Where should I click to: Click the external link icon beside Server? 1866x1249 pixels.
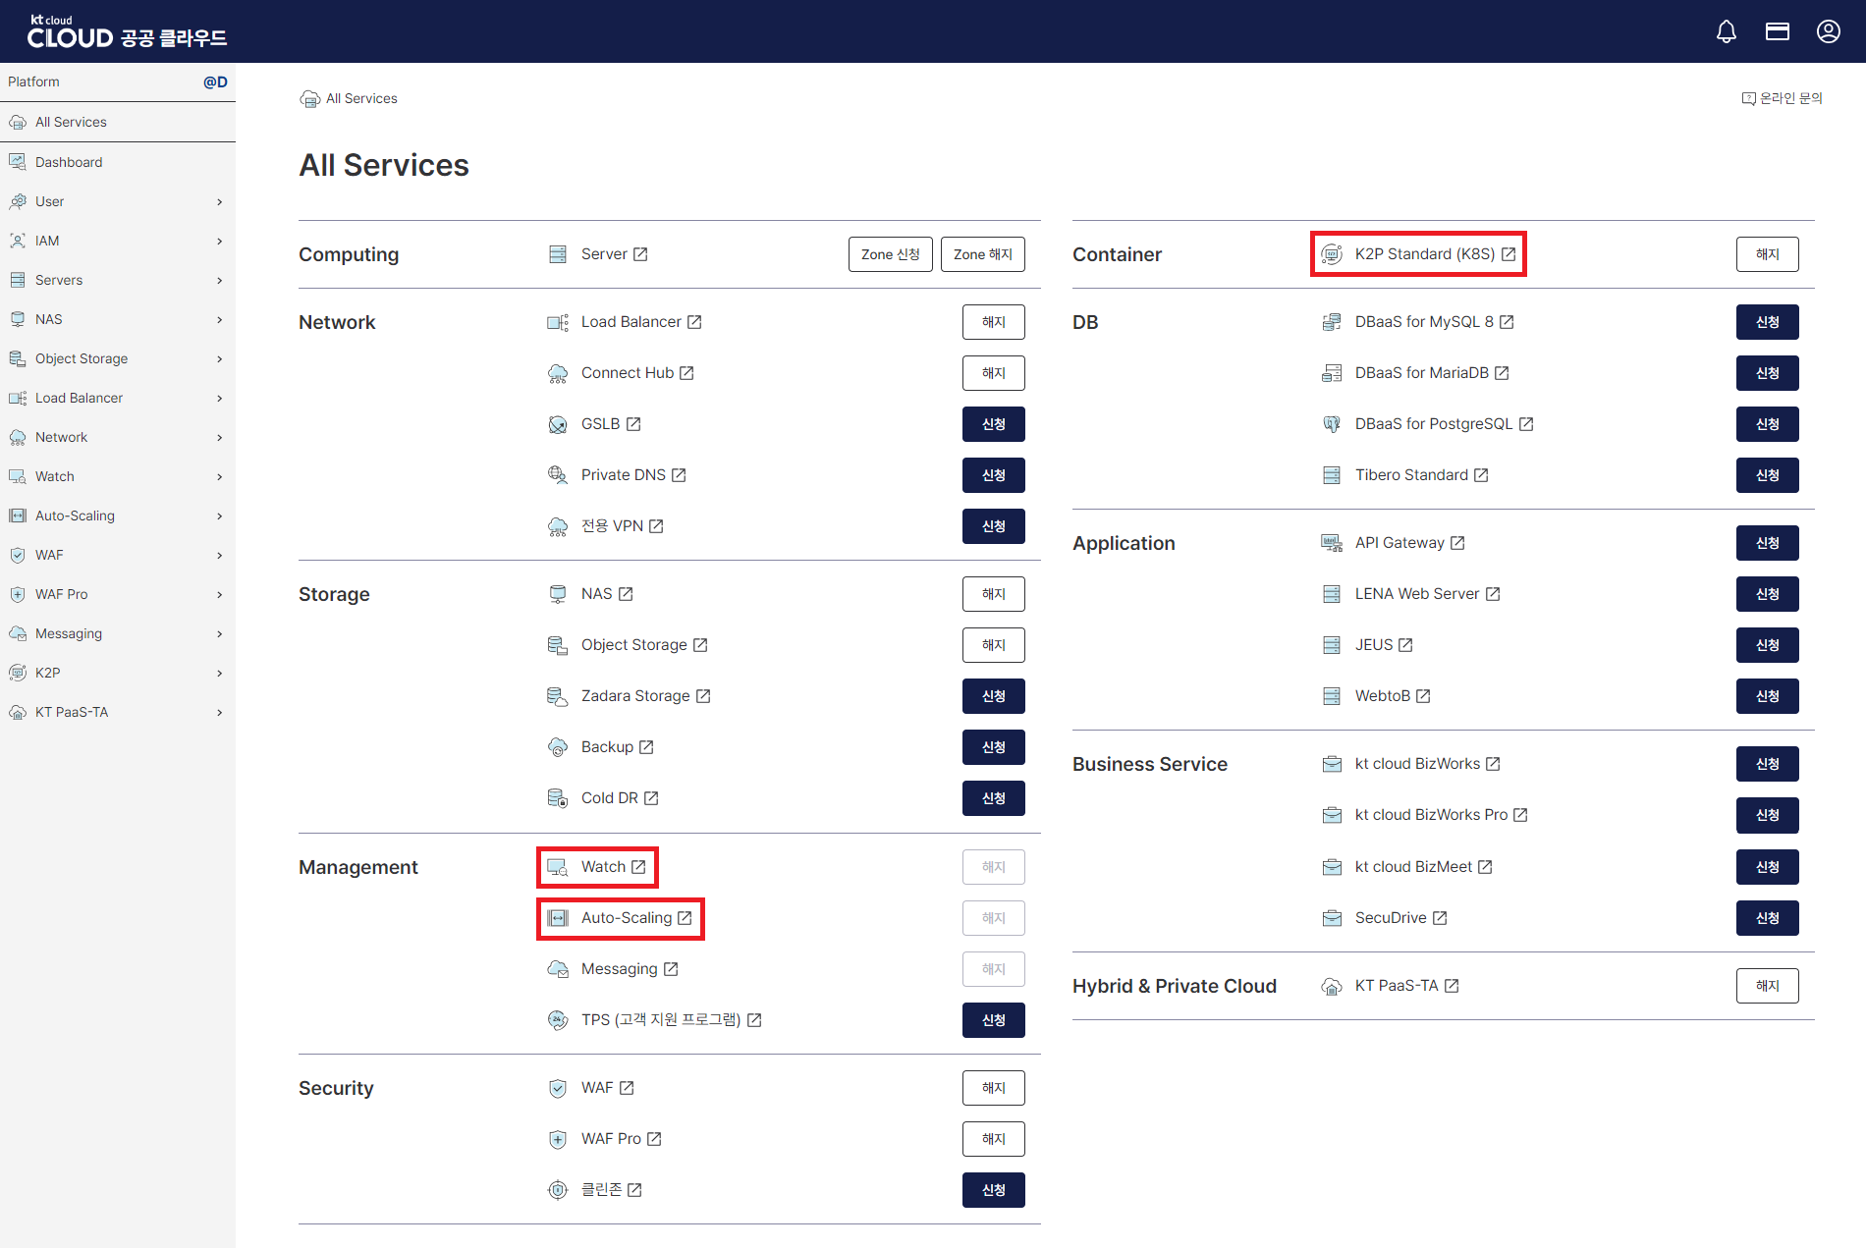click(x=640, y=254)
